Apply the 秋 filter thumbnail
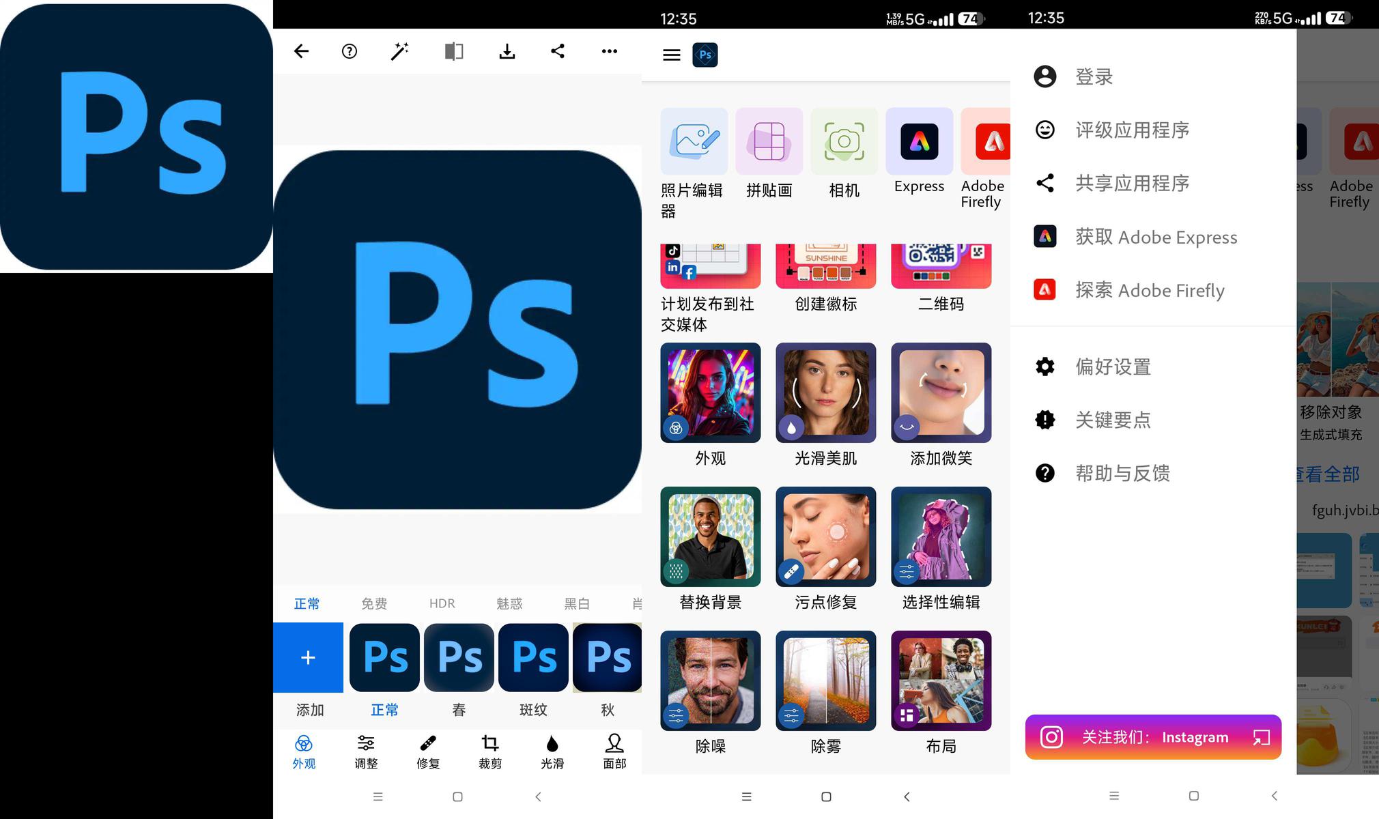1379x819 pixels. click(x=607, y=657)
